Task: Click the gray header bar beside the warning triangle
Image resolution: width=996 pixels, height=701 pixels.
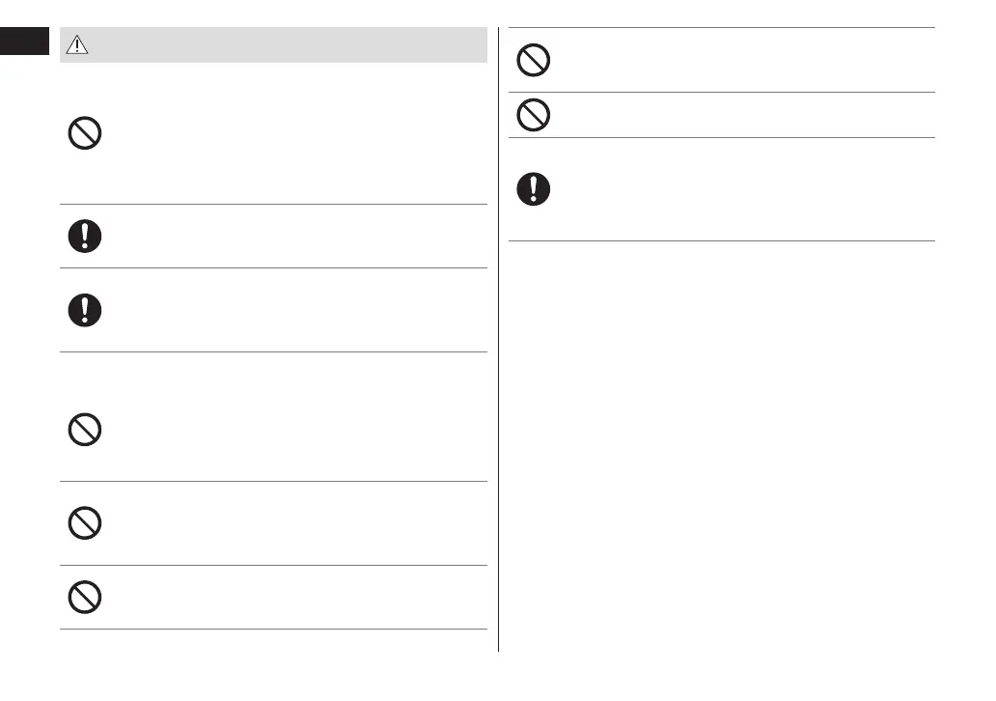Action: [290, 44]
